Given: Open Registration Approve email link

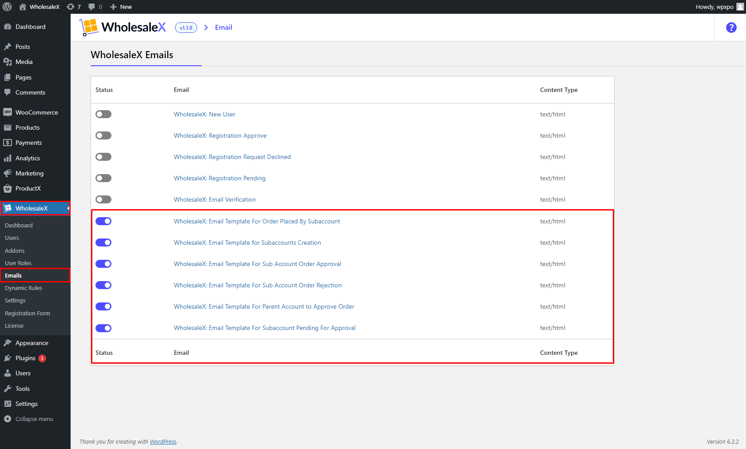Looking at the screenshot, I should (220, 135).
